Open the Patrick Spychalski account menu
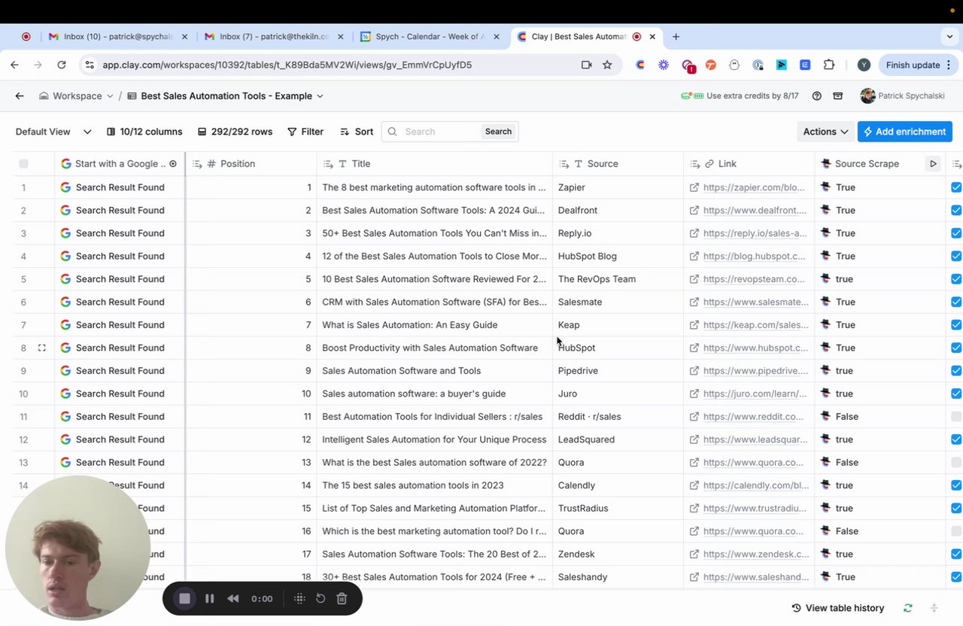Viewport: 963px width, 626px height. 903,96
